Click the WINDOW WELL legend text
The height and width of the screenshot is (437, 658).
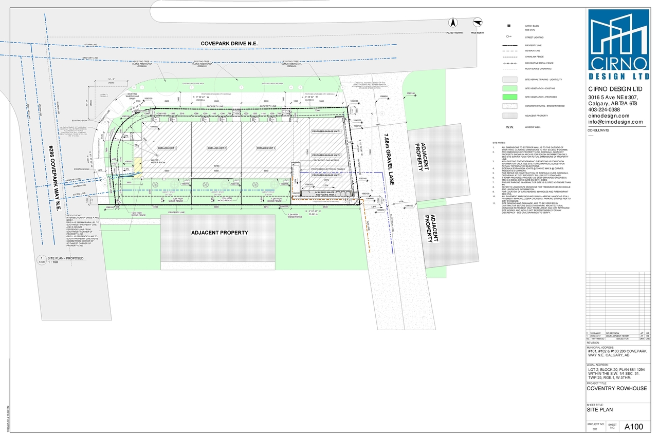[x=533, y=128]
